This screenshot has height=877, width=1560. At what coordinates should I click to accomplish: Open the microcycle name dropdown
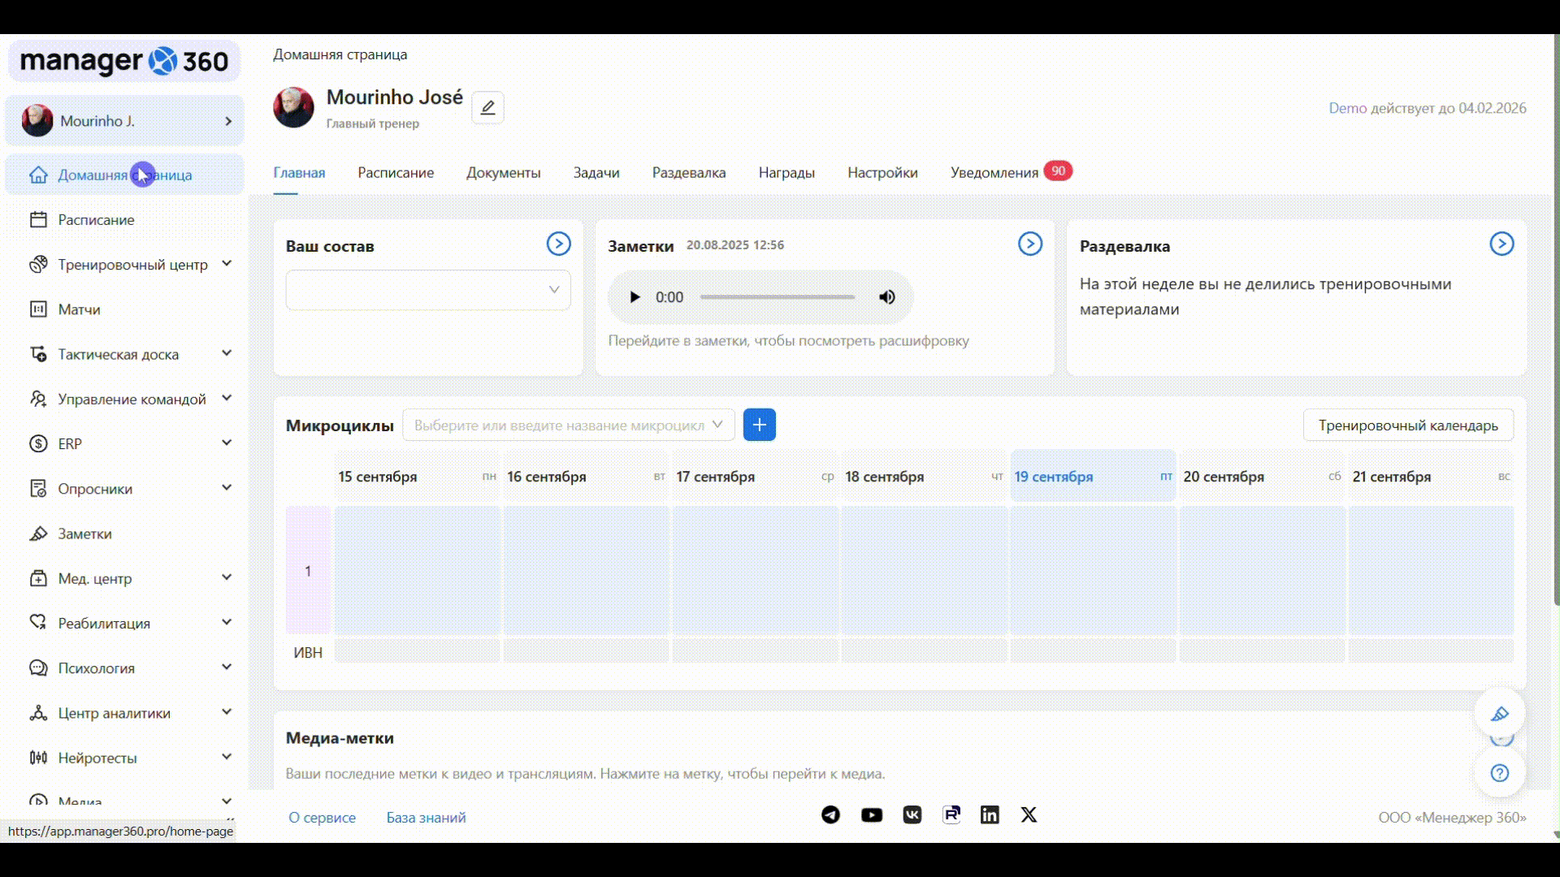coord(568,425)
